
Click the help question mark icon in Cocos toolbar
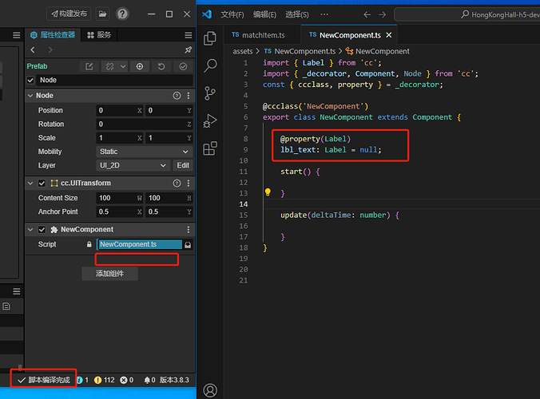tap(122, 14)
